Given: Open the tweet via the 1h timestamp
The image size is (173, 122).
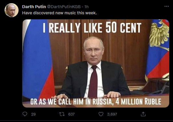Looking at the screenshot, I should point(86,7).
